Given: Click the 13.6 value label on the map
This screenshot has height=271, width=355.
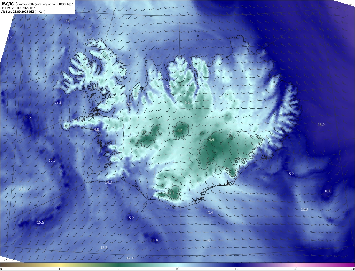Looking at the screenshot, I should [67, 21].
